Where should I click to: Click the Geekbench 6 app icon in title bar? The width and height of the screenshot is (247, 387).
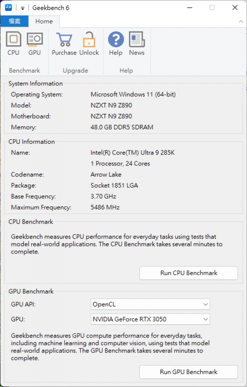point(8,7)
